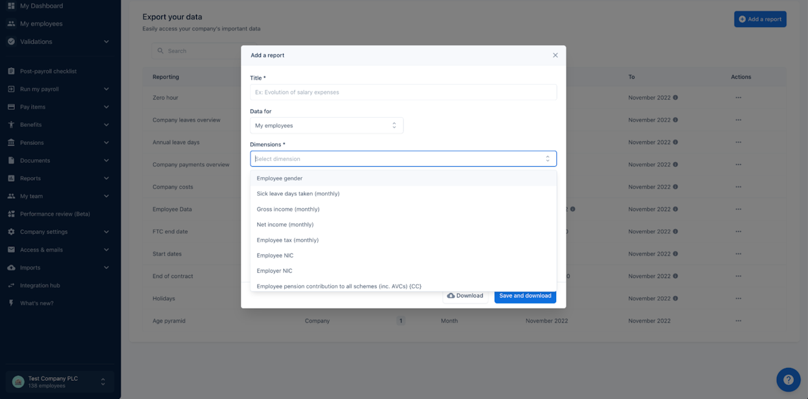Open actions menu for Employee Data report
This screenshot has height=399, width=808.
[738, 210]
